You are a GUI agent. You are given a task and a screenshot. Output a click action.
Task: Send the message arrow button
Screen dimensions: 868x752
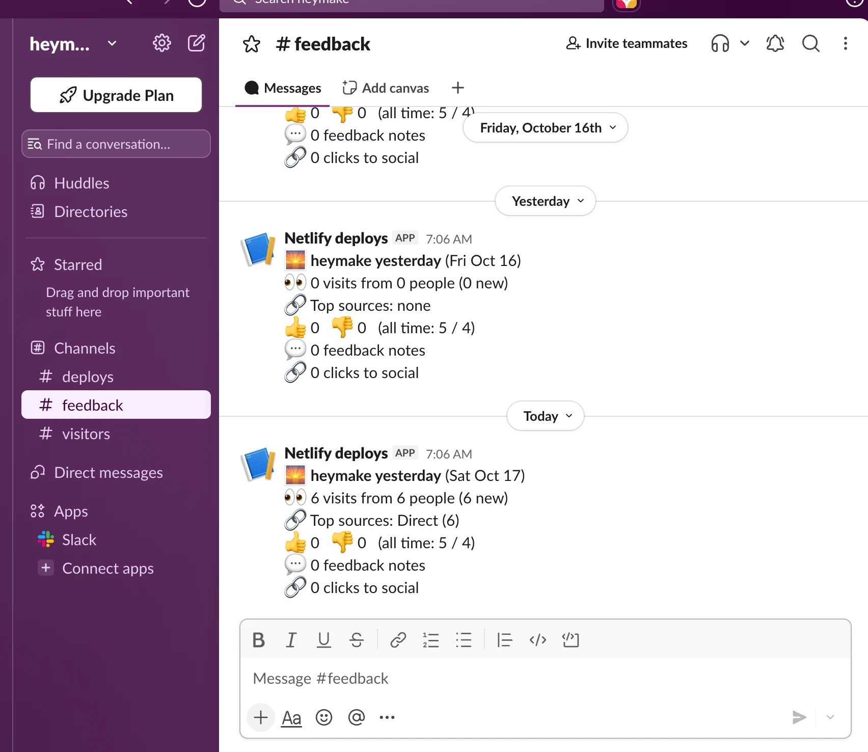[800, 717]
